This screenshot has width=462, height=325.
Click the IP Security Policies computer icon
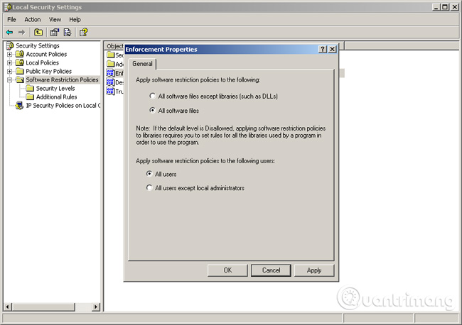tap(19, 105)
